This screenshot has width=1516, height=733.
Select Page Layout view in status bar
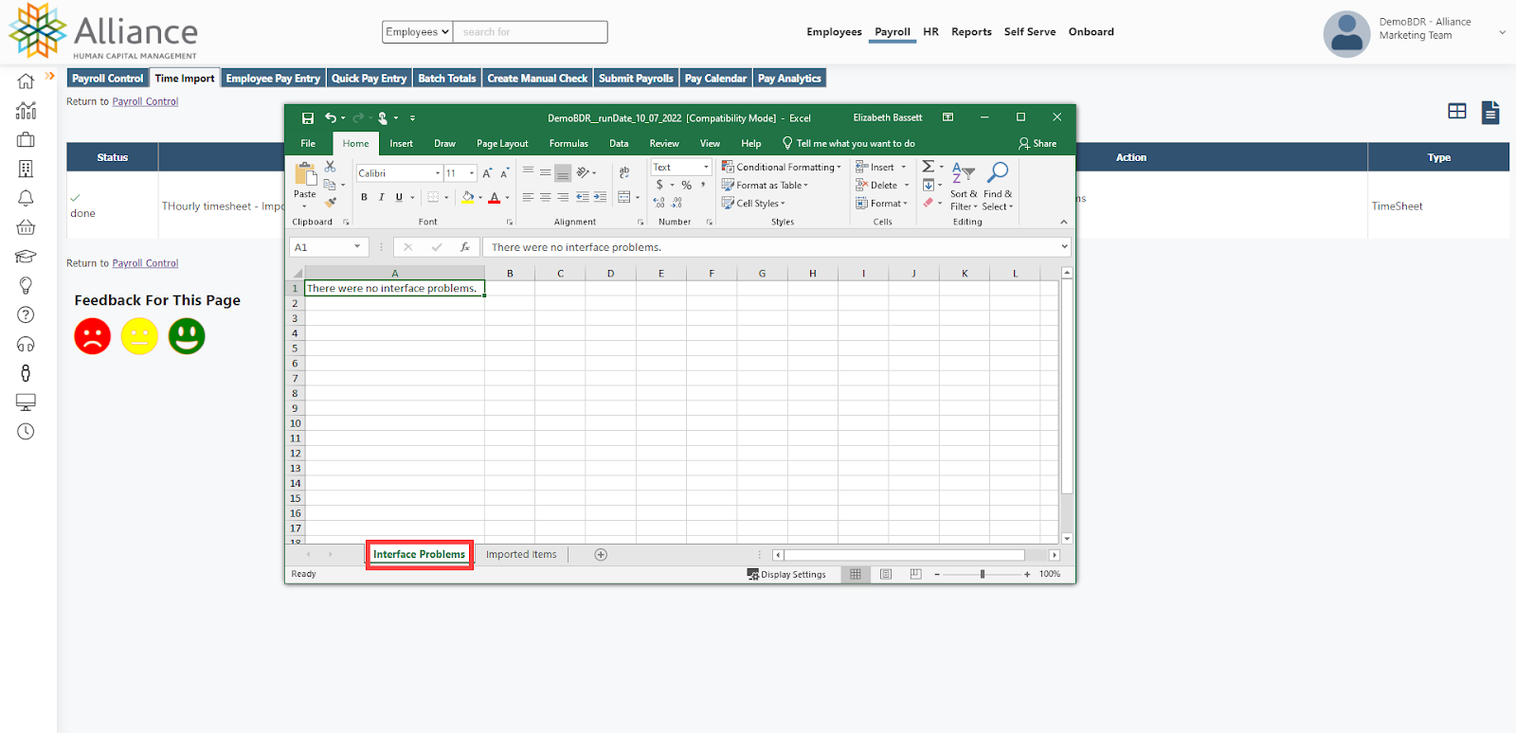click(x=886, y=574)
